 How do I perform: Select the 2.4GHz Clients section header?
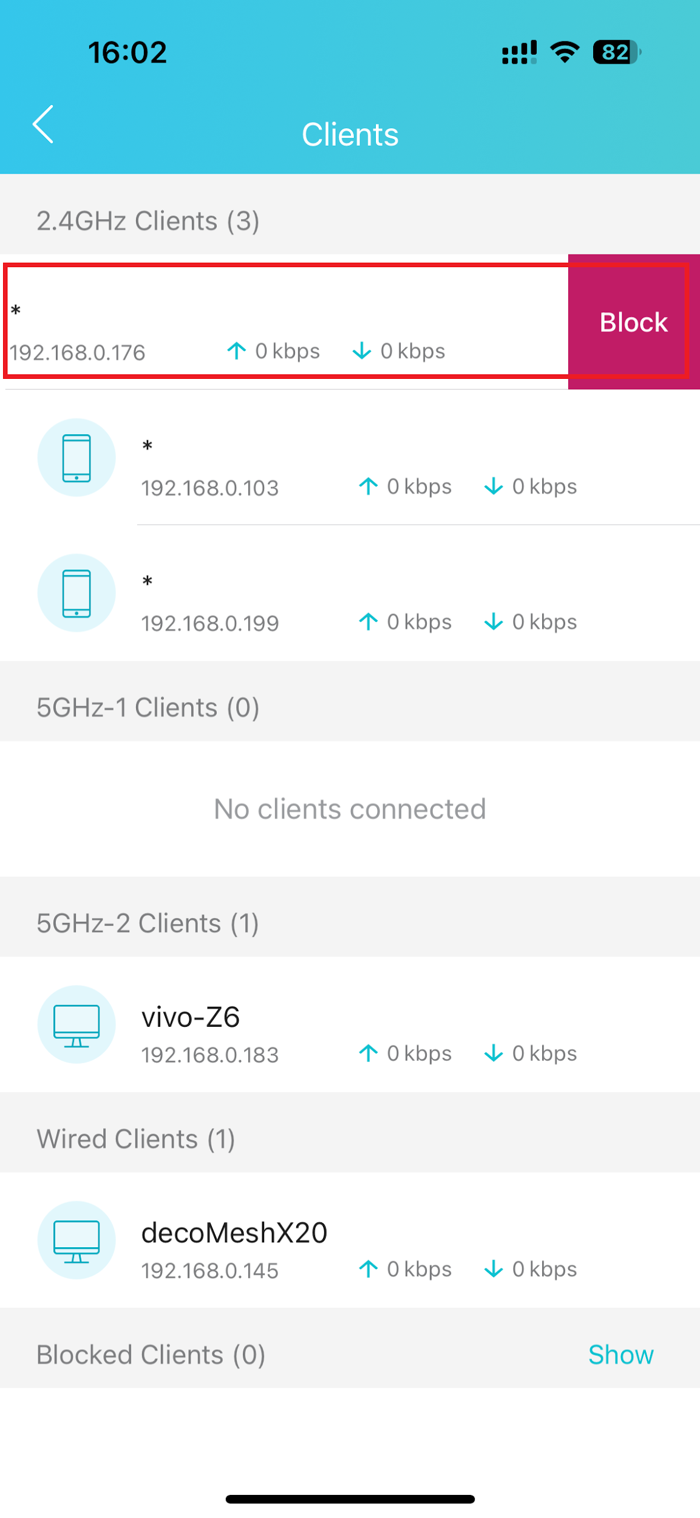click(x=148, y=220)
